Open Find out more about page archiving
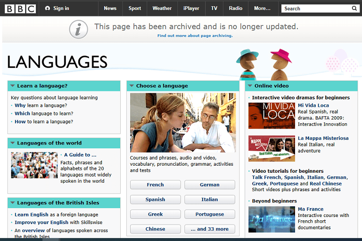Image resolution: width=362 pixels, height=241 pixels. coord(195,36)
